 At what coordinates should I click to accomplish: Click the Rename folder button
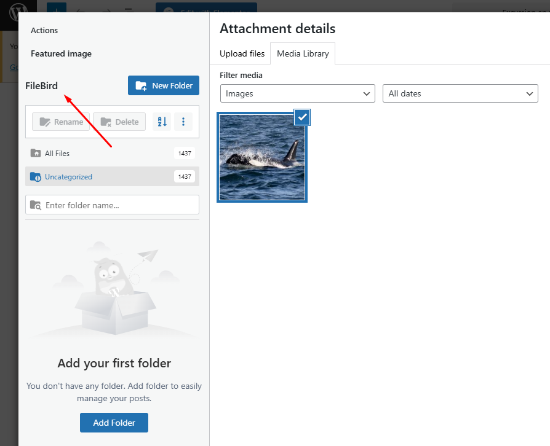(x=61, y=122)
